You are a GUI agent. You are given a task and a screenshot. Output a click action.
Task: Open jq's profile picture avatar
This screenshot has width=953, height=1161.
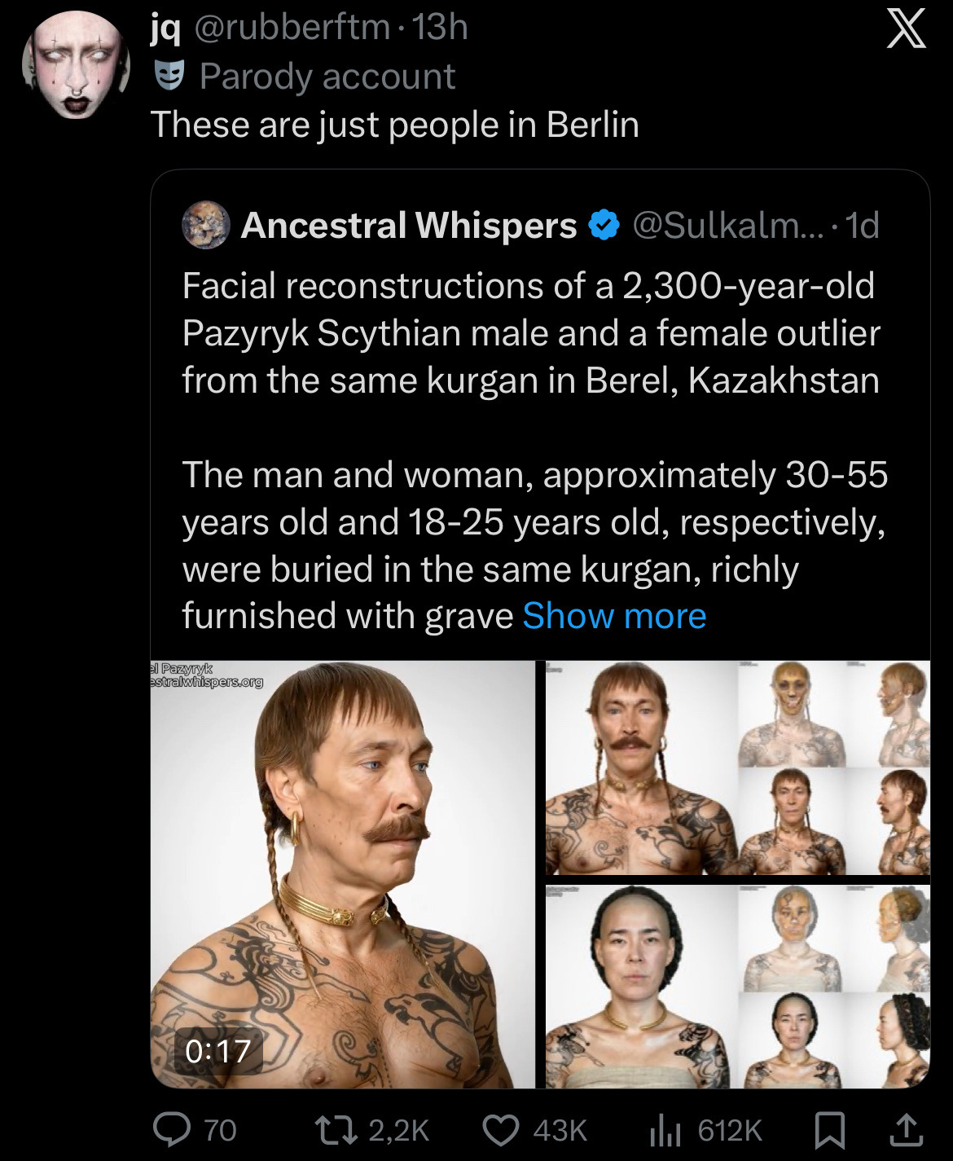pos(76,65)
